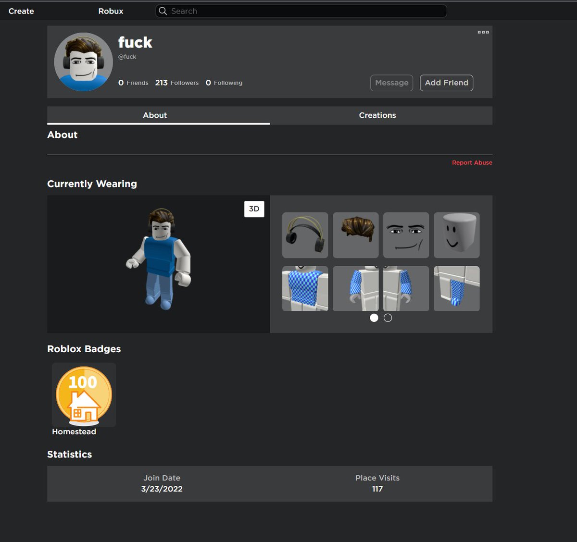This screenshot has width=577, height=542.
Task: Click the large profile display name
Action: pyautogui.click(x=135, y=42)
